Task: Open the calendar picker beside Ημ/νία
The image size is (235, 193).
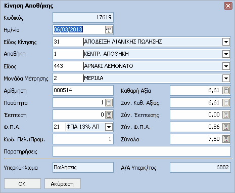Action: (109, 30)
